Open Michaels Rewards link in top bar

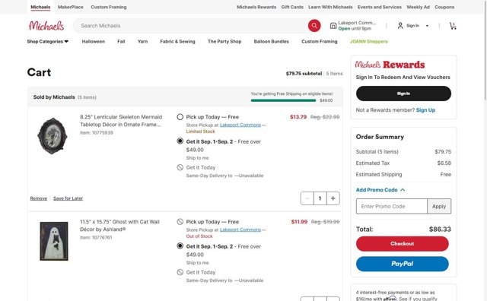[256, 7]
